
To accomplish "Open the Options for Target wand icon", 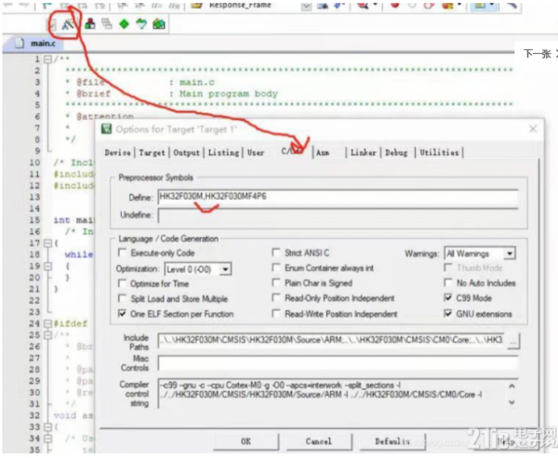I will tap(68, 23).
